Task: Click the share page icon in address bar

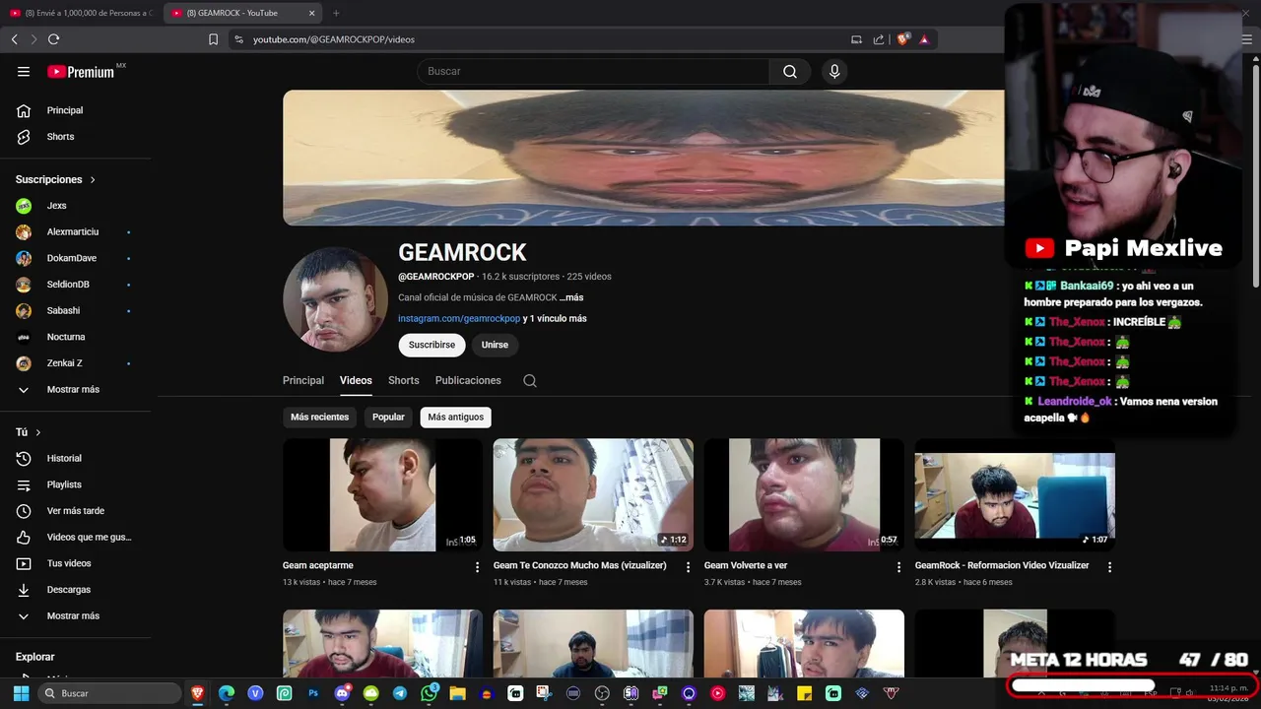Action: 879,39
